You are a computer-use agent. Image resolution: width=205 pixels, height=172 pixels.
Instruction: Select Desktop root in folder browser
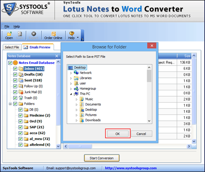pyautogui.click(x=77, y=67)
